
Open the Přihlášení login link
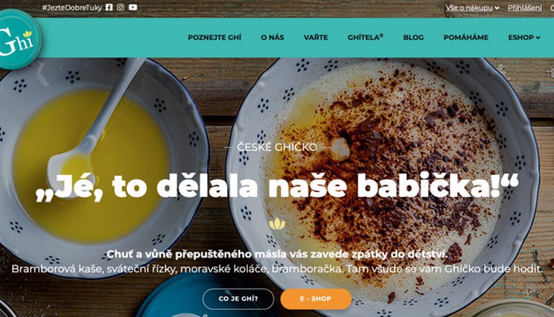pos(525,8)
